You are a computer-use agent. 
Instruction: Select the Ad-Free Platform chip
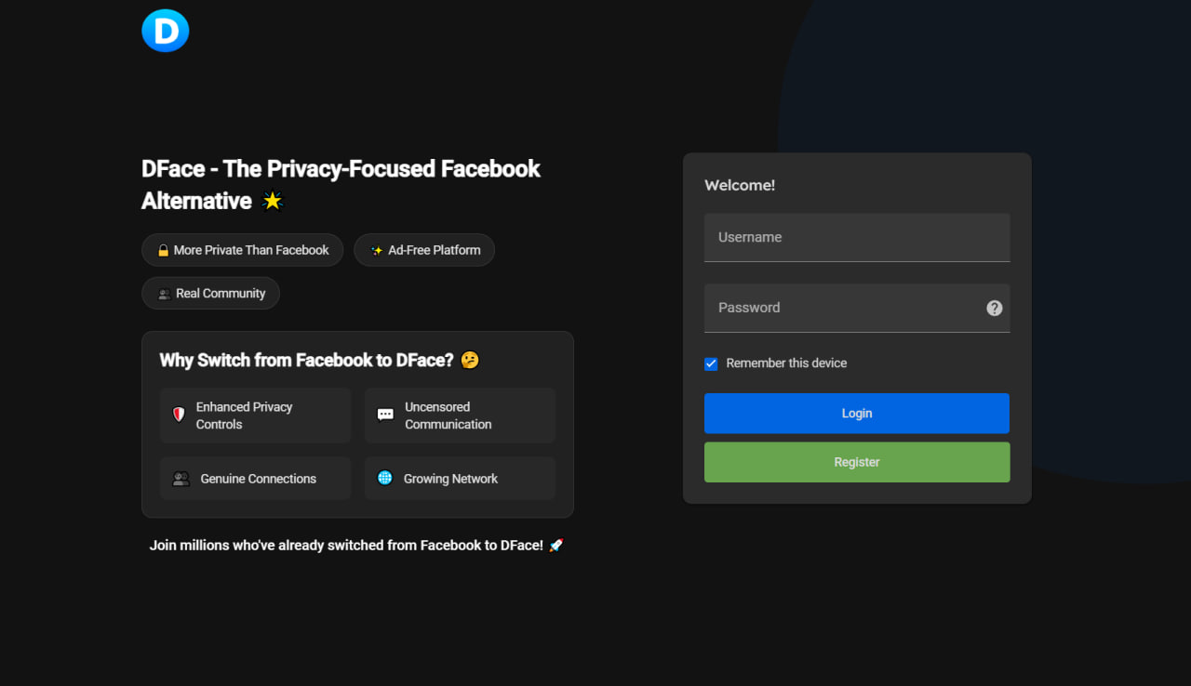pyautogui.click(x=424, y=250)
